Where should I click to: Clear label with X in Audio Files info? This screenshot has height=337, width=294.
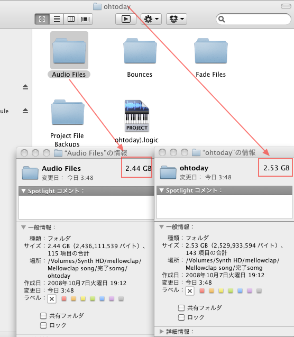[52, 299]
